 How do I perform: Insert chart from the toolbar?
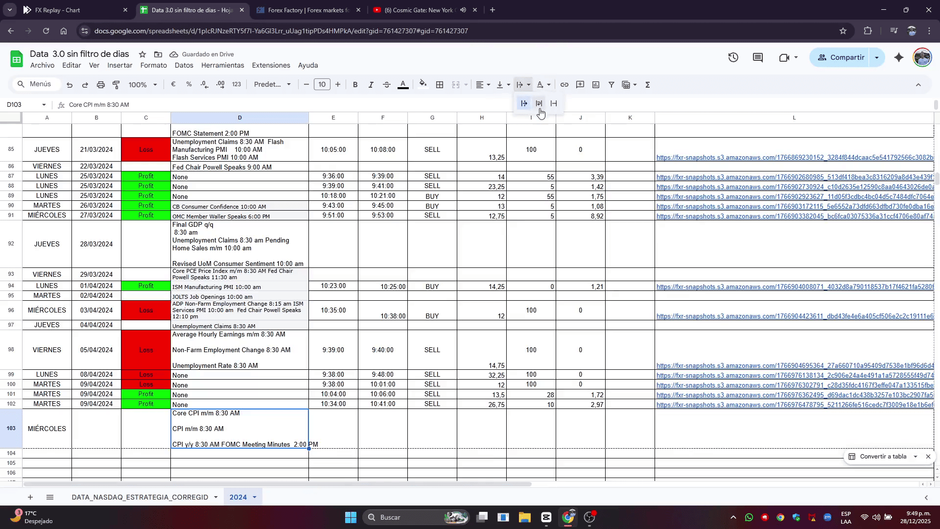(x=595, y=85)
